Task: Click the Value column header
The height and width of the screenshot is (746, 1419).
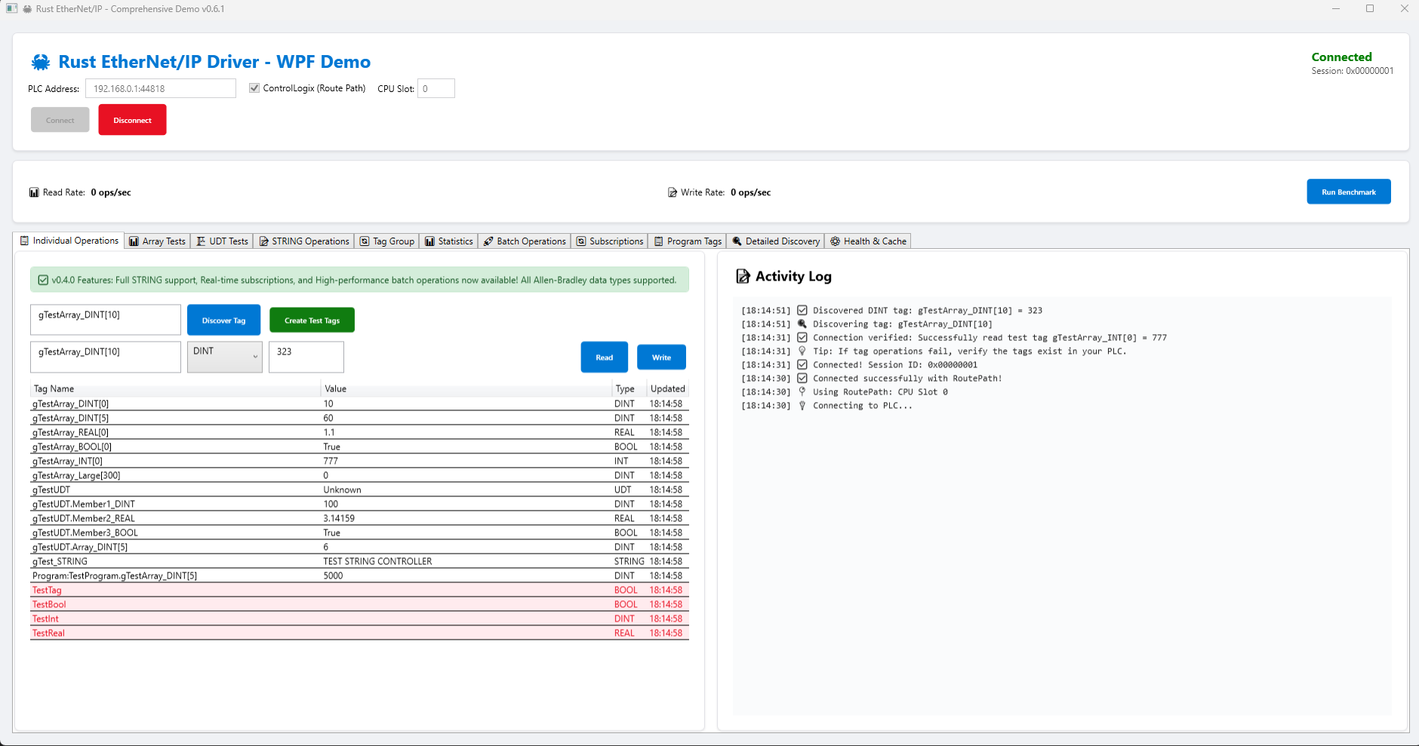Action: [x=335, y=388]
